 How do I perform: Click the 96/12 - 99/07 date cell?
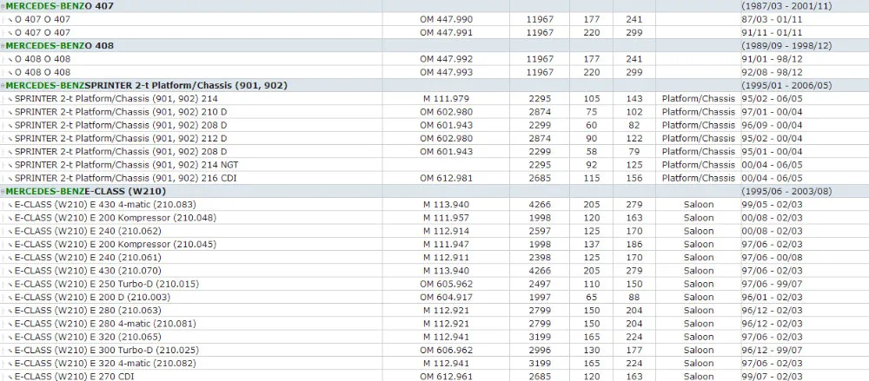point(772,351)
